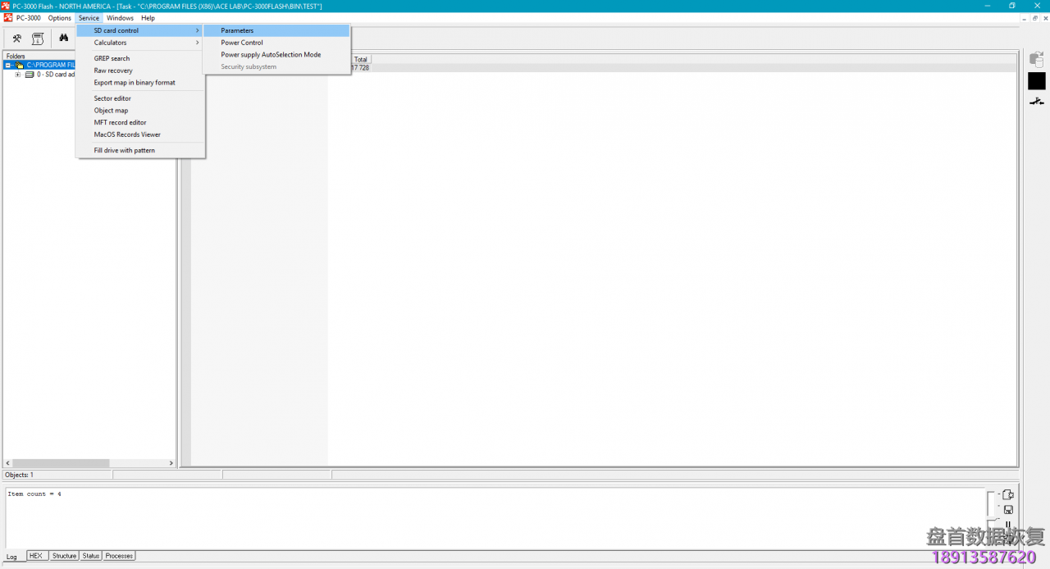Screen dimensions: 1050x569
Task: Click the hammer and wrench tools icon
Action: (16, 39)
